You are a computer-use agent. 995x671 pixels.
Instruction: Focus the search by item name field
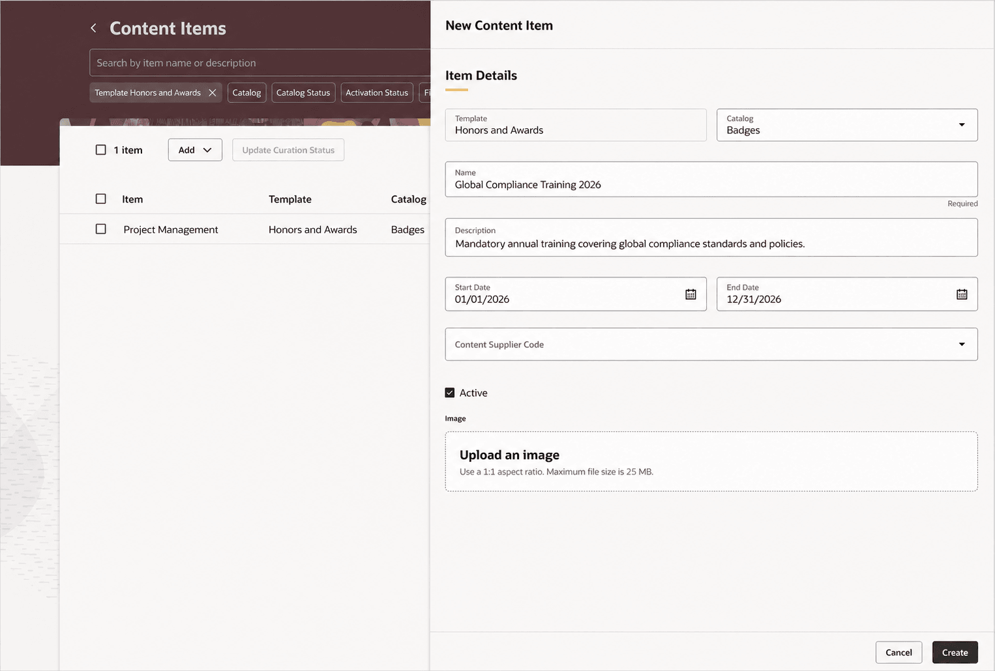click(260, 63)
